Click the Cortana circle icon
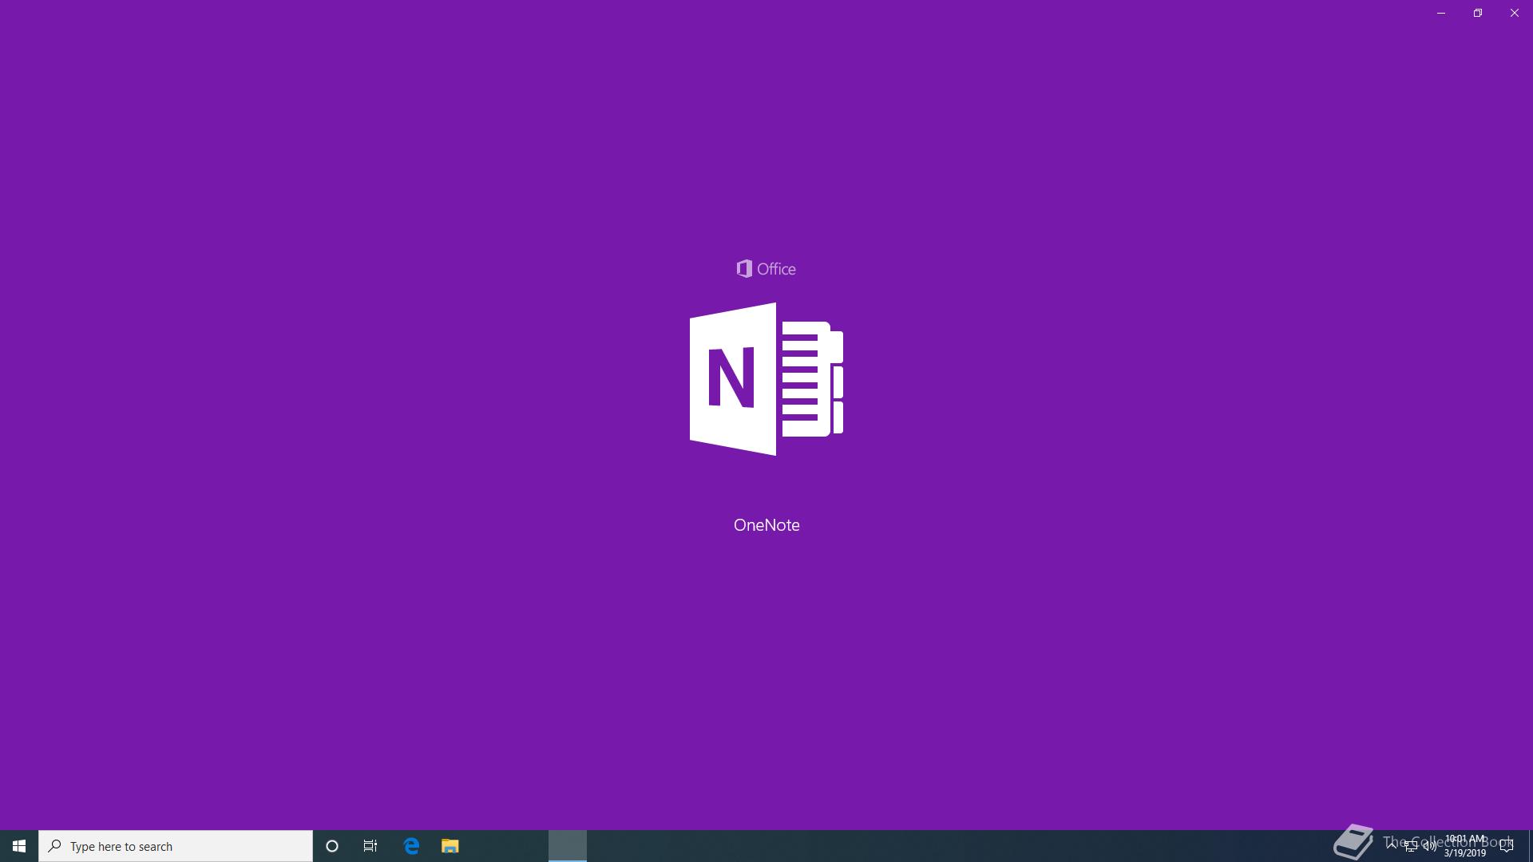The height and width of the screenshot is (862, 1533). tap(332, 846)
